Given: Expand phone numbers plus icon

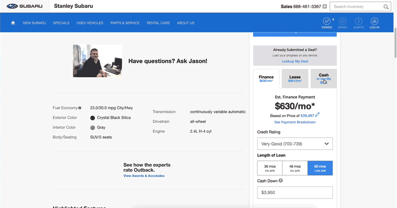Looking at the screenshot, I should [x=325, y=6].
